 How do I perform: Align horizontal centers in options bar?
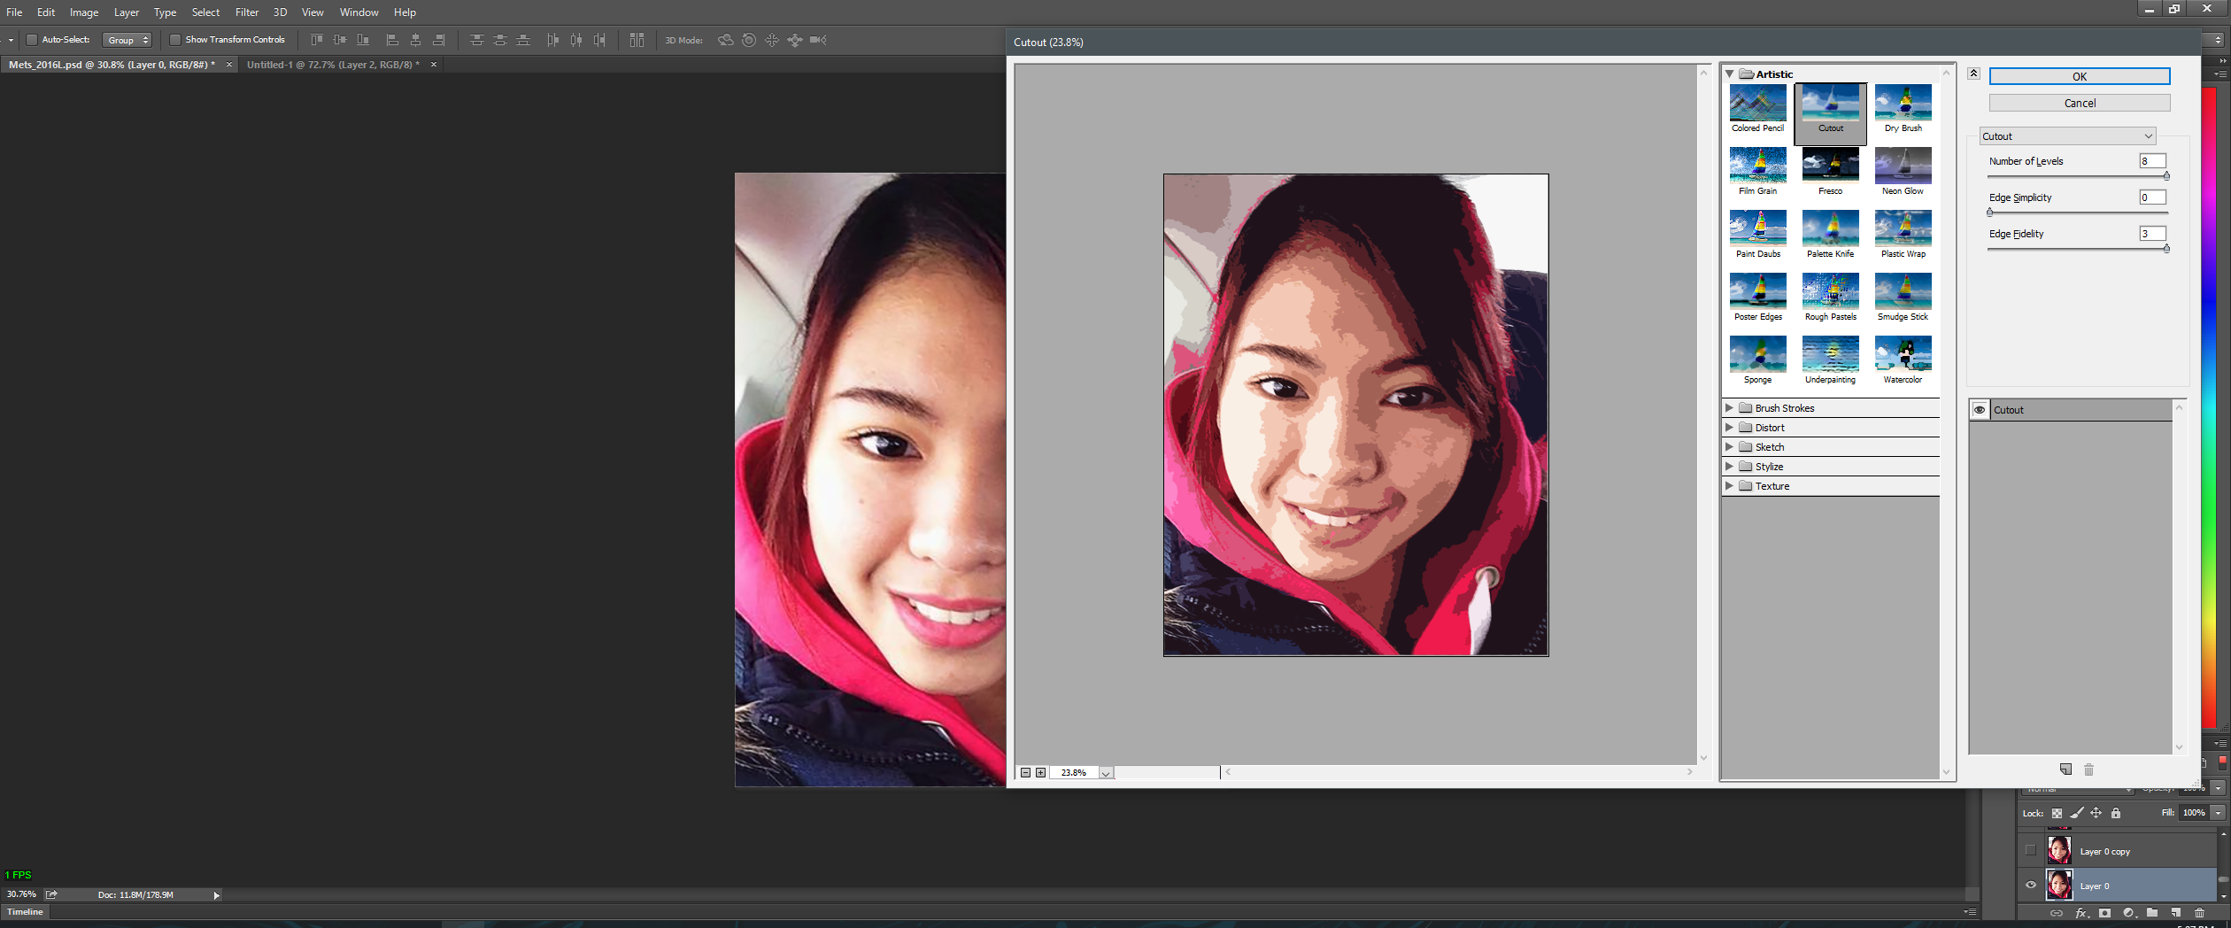coord(415,40)
